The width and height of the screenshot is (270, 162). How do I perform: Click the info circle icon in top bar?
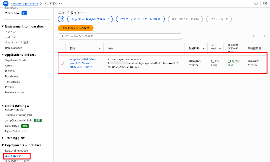pos(256,3)
